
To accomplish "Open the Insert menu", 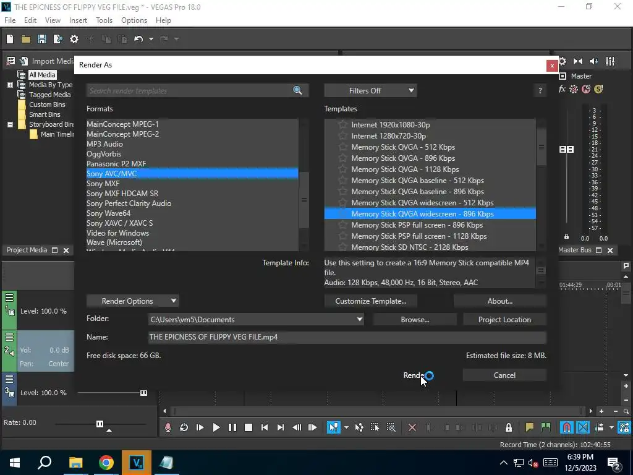I will coord(78,20).
